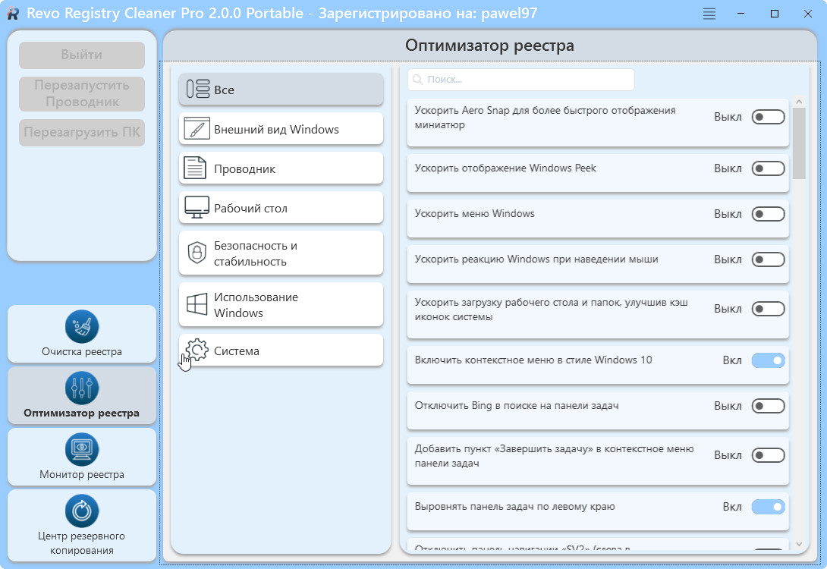Click the shield lock icon for Безопасность
The image size is (827, 569).
(x=197, y=253)
